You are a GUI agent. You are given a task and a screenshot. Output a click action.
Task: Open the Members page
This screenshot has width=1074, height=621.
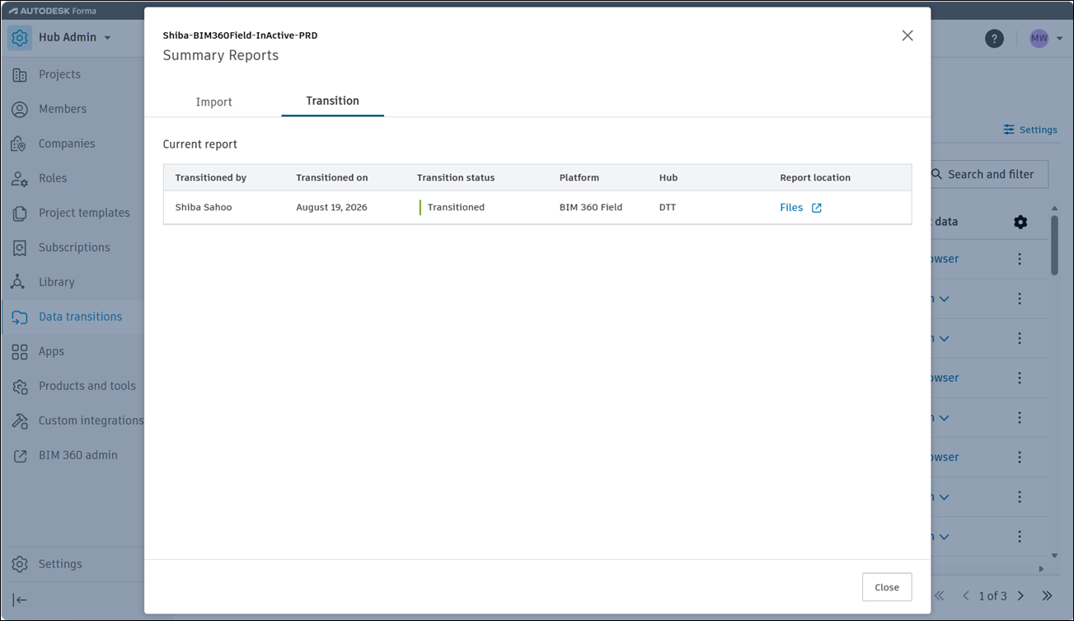63,109
